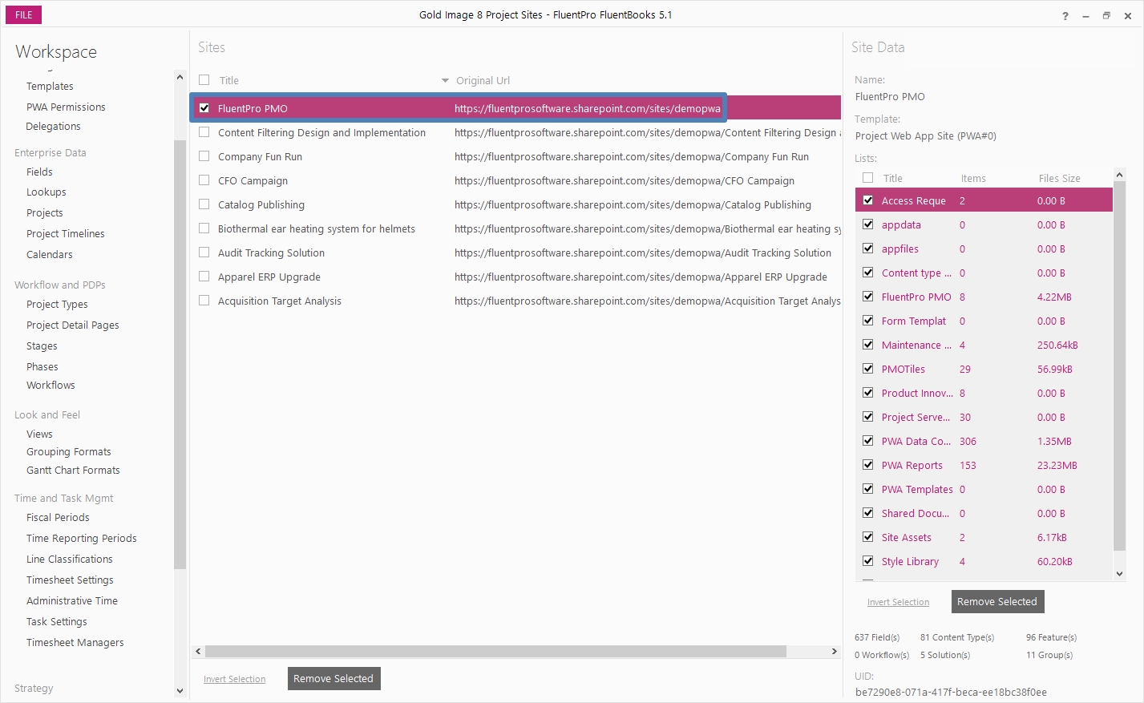Check Acquisition Target Analysis site checkbox
1144x703 pixels.
click(204, 301)
